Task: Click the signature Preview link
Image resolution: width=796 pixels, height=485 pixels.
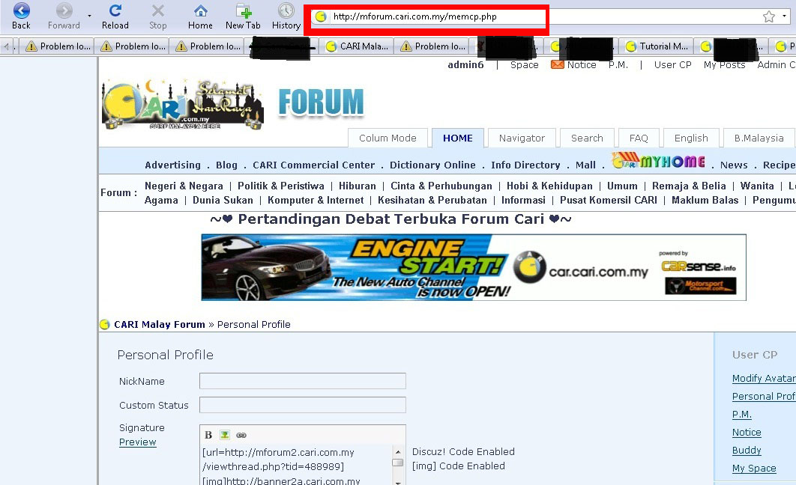Action: point(138,442)
